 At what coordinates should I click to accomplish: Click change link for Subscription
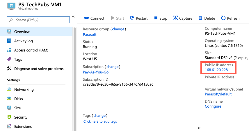(x=113, y=67)
